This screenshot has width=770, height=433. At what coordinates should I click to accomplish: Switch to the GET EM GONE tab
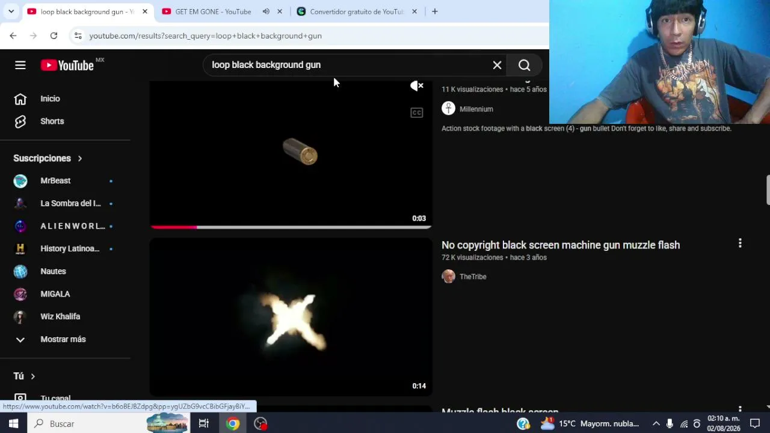tap(213, 11)
